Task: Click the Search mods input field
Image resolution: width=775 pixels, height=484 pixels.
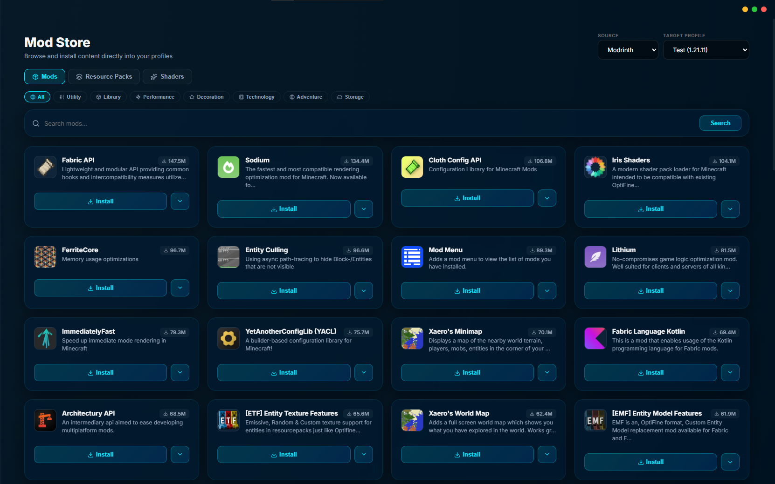Action: (187, 123)
